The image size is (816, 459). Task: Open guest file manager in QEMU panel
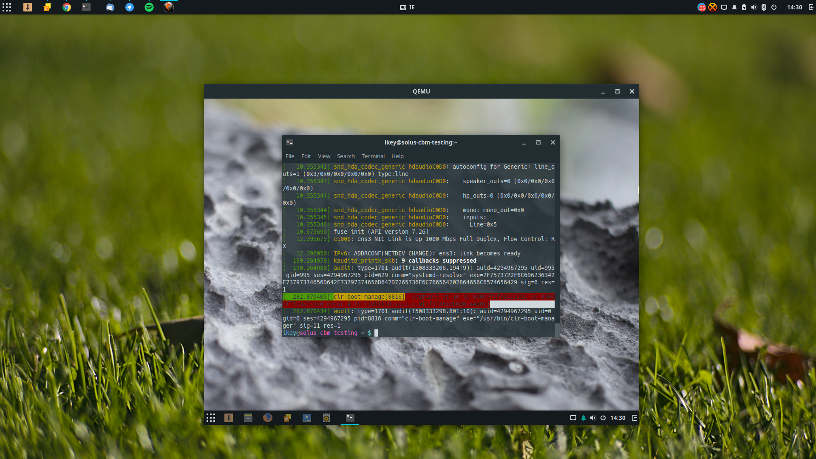(248, 418)
